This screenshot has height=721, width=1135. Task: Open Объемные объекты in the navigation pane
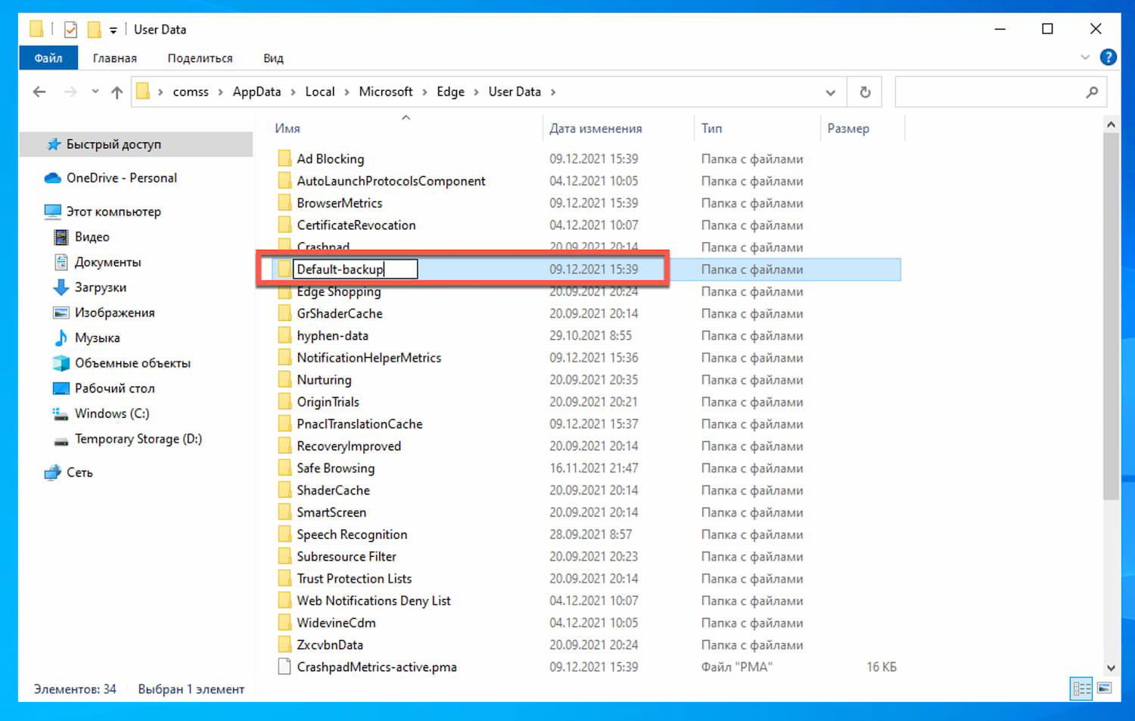point(132,363)
